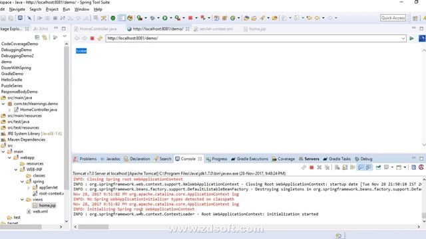Click the red stop icon in main toolbar
The image size is (426, 239).
click(190, 18)
